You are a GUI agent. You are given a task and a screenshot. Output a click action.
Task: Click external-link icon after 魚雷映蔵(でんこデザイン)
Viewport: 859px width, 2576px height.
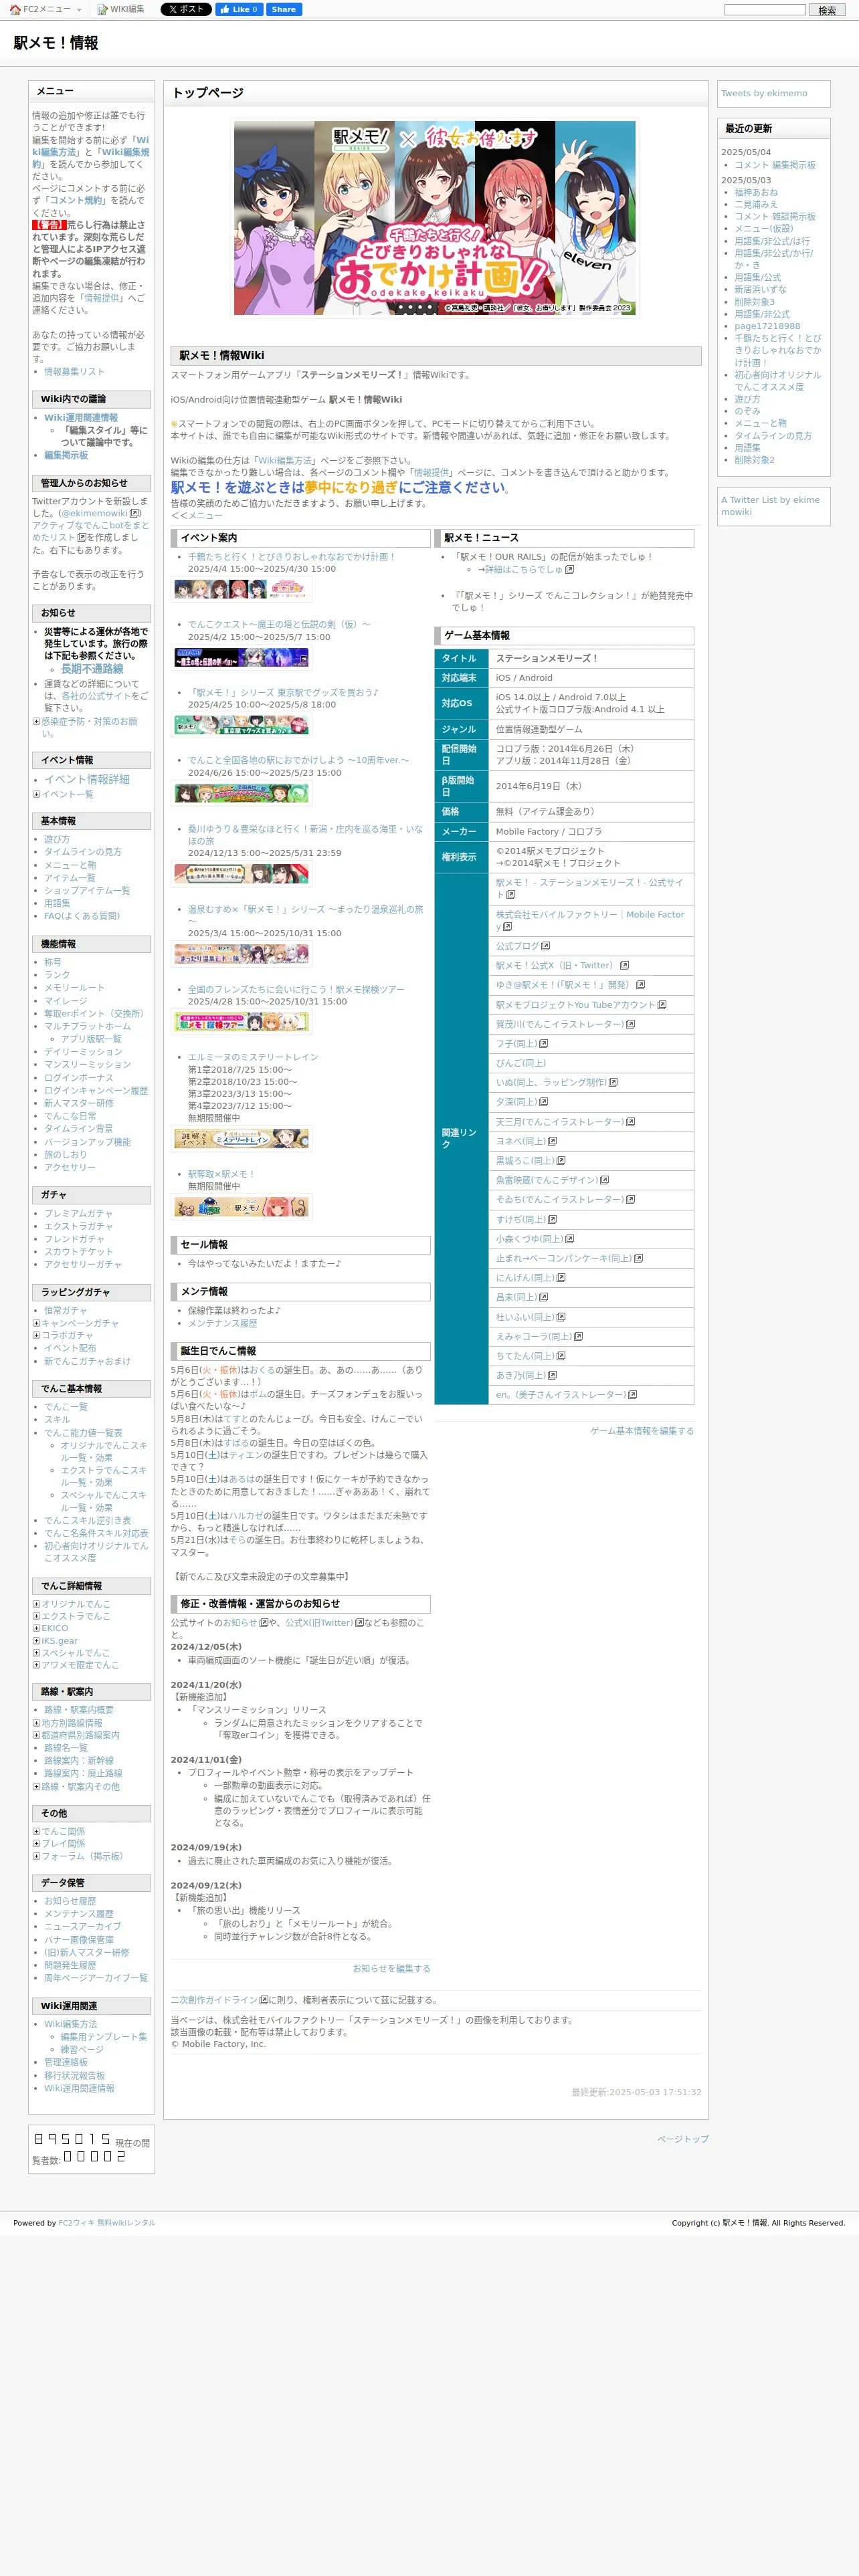coord(604,1180)
